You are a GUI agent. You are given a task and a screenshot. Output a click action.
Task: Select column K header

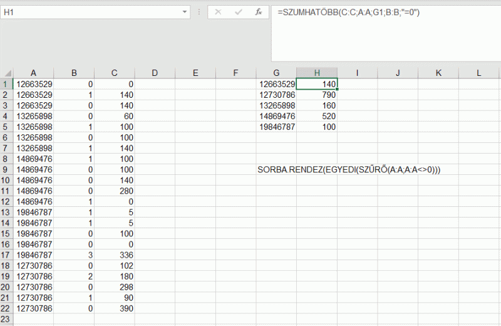[x=438, y=73]
